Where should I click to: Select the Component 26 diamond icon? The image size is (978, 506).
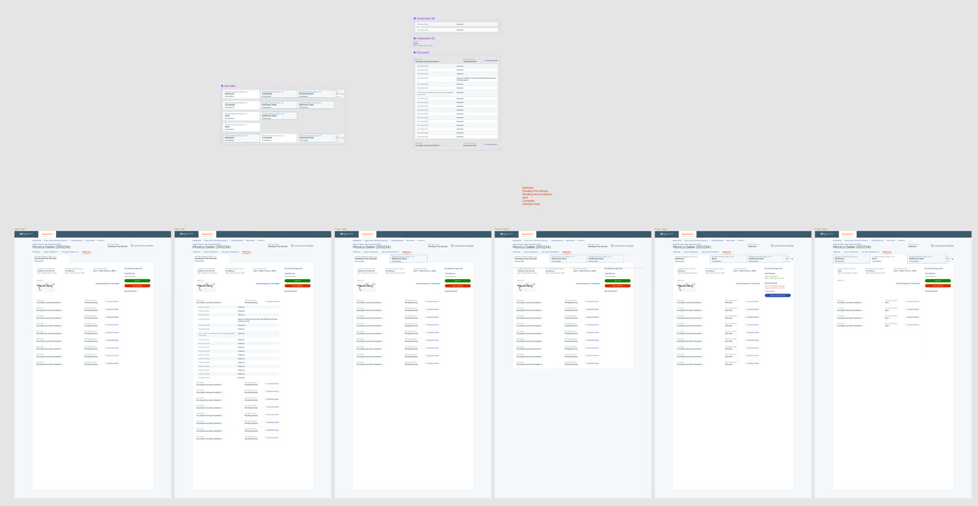(415, 19)
